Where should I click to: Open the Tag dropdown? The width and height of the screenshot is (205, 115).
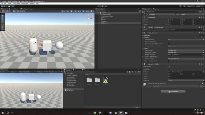[161, 14]
